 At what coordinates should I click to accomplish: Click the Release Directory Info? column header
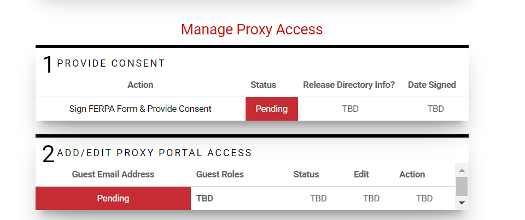coord(349,85)
